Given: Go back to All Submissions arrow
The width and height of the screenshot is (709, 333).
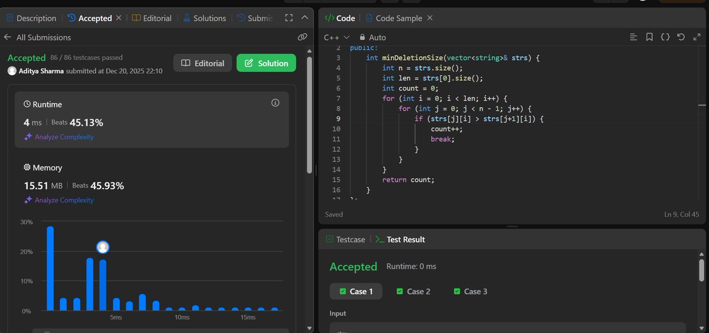Looking at the screenshot, I should 7,37.
